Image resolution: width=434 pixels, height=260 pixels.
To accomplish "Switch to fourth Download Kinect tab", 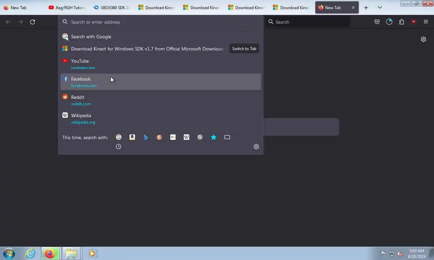I will point(292,7).
